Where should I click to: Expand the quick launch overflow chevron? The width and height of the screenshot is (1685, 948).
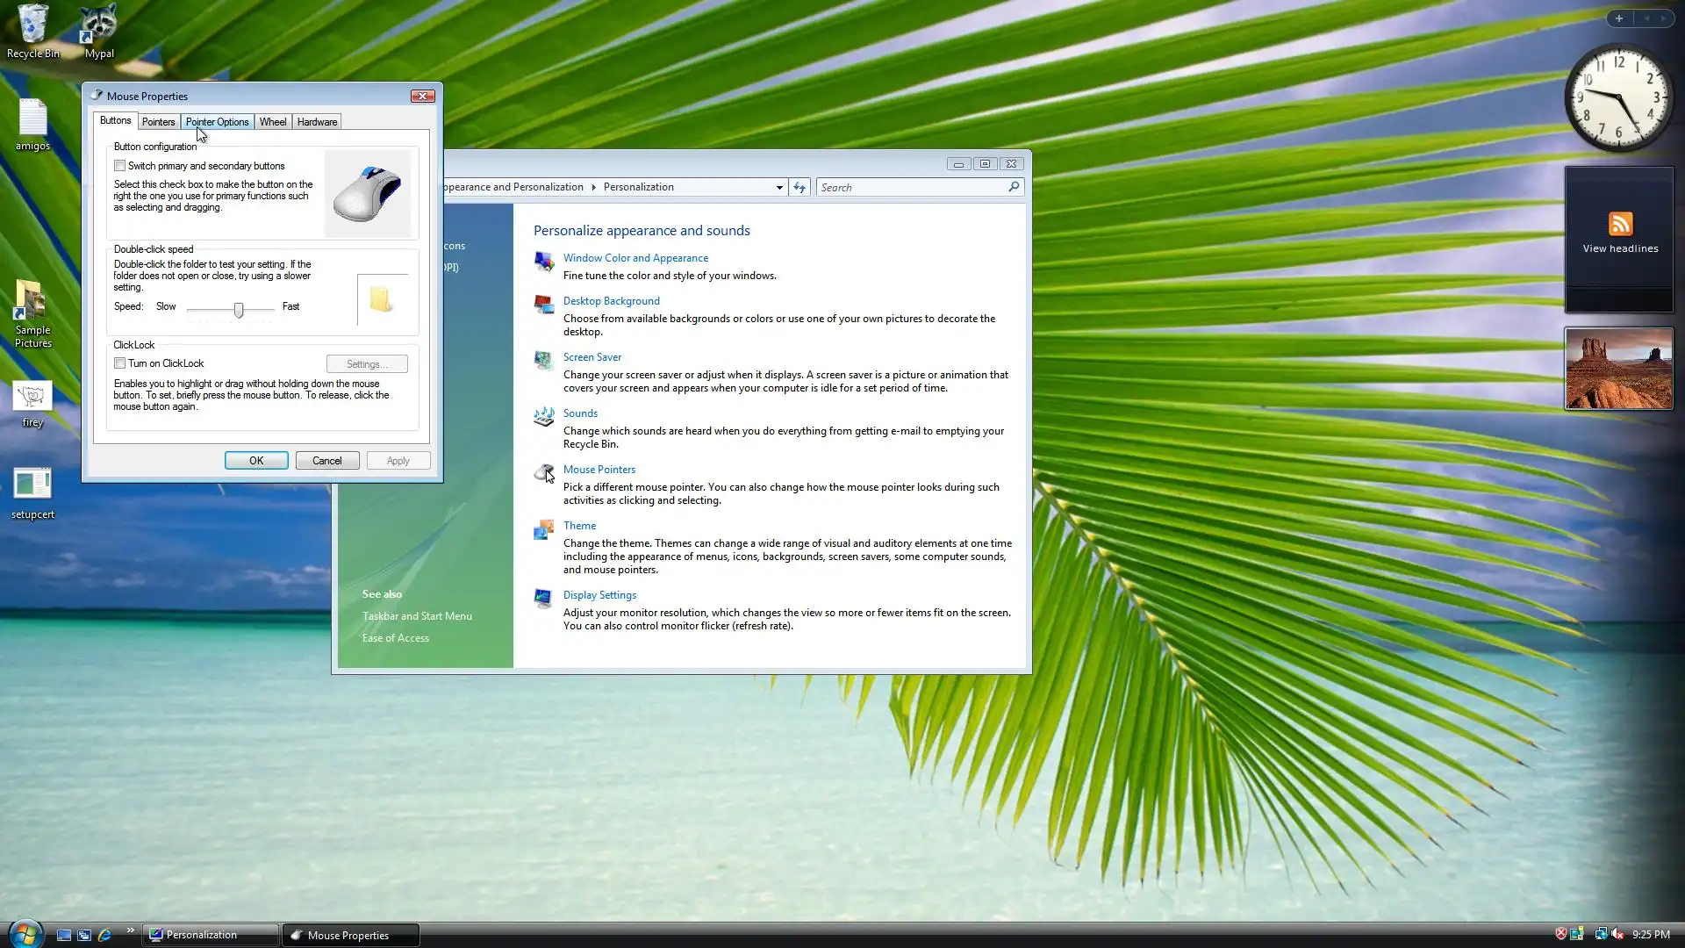131,930
